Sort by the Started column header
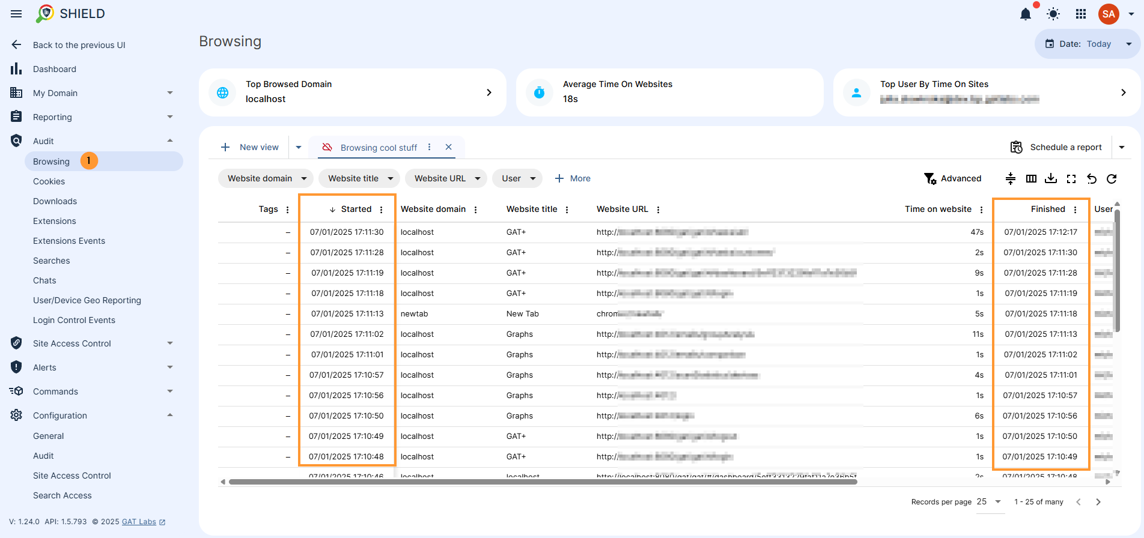Image resolution: width=1144 pixels, height=538 pixels. click(356, 209)
